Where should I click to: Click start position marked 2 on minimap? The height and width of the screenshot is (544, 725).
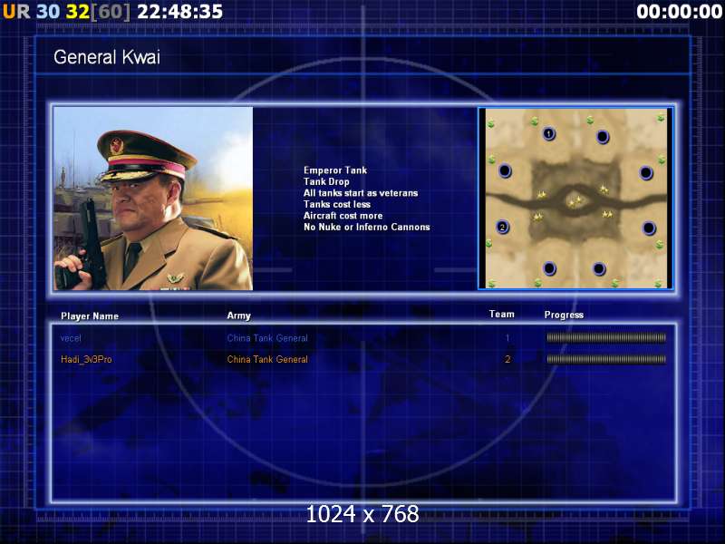tap(503, 227)
